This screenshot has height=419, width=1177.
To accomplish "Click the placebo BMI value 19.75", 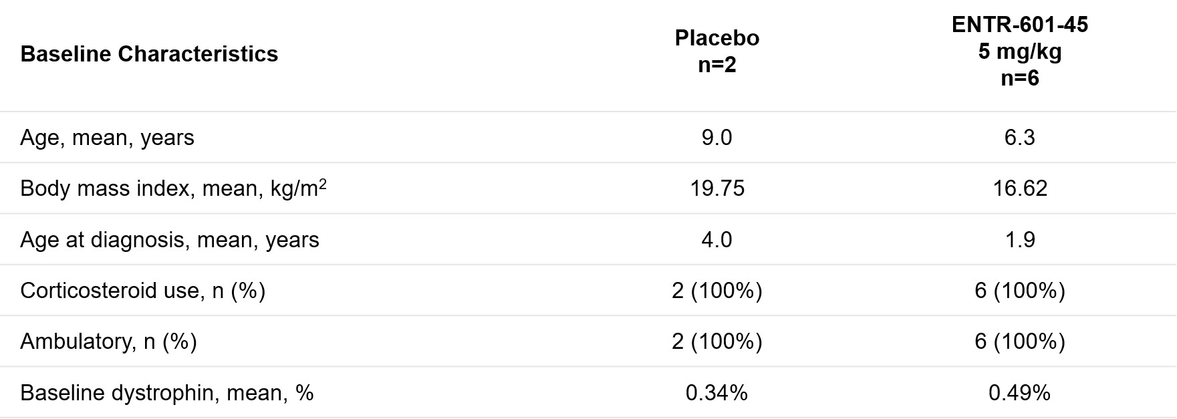I will [716, 188].
